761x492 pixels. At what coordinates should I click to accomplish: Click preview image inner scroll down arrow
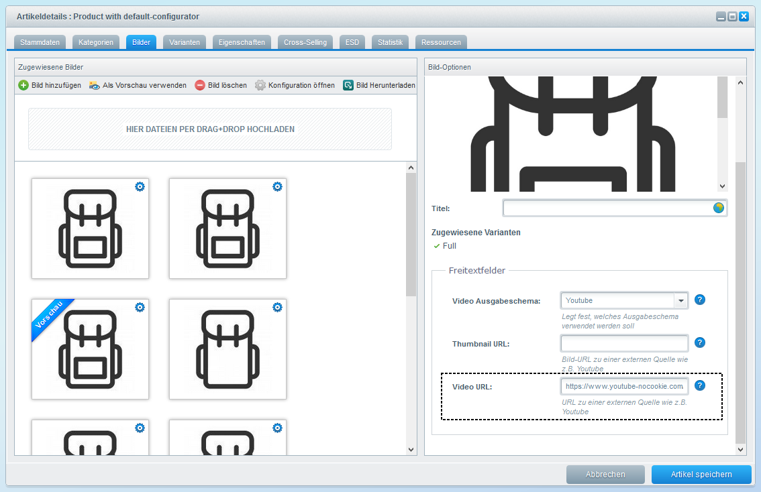coord(722,186)
